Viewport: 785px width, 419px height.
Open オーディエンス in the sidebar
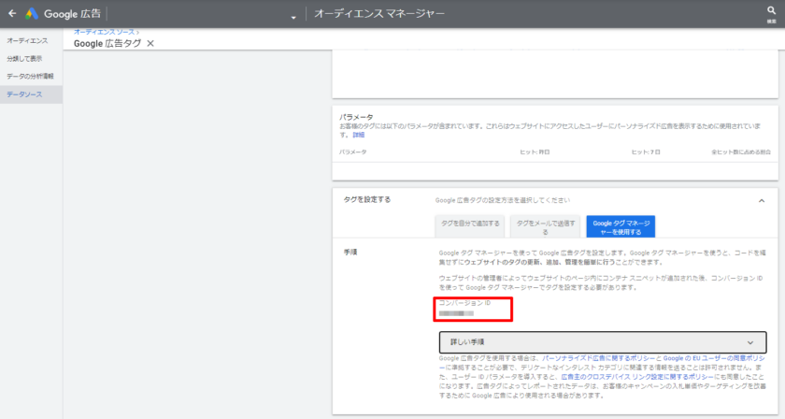click(x=27, y=40)
